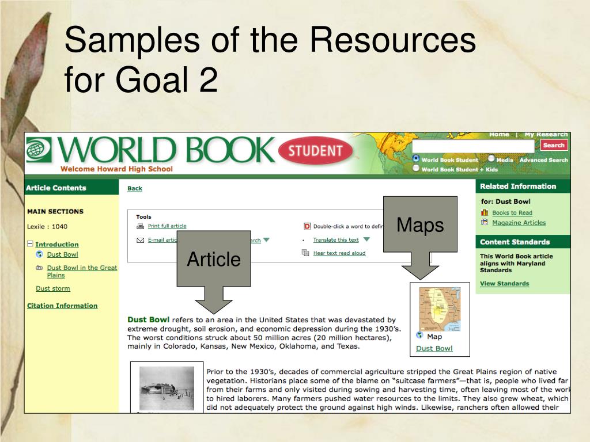Screen dimensions: 590x442
Task: Open the dropdown arrow left of Translate
Action: [266, 240]
